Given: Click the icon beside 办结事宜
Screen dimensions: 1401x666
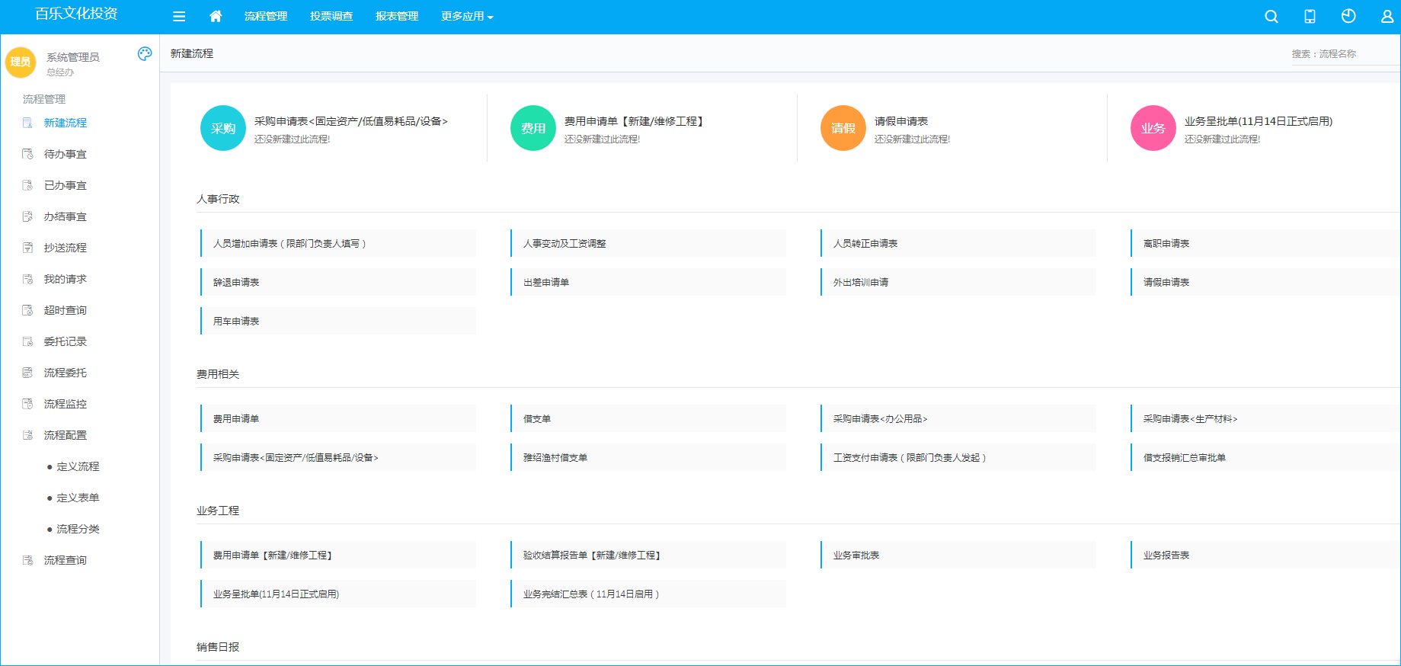Looking at the screenshot, I should 27,216.
